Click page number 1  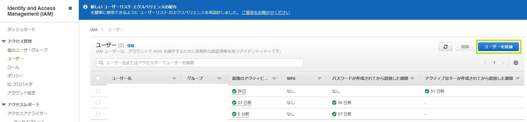494,63
